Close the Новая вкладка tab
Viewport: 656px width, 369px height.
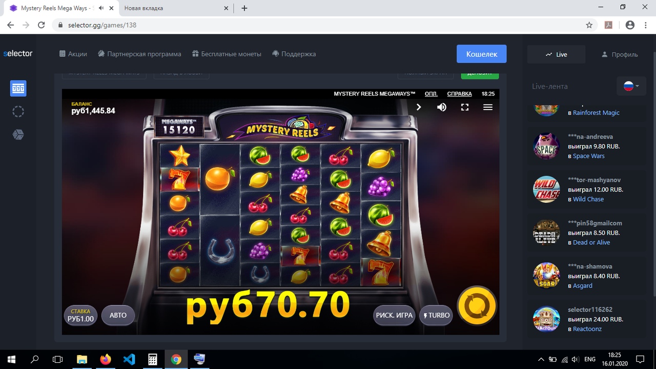(227, 8)
